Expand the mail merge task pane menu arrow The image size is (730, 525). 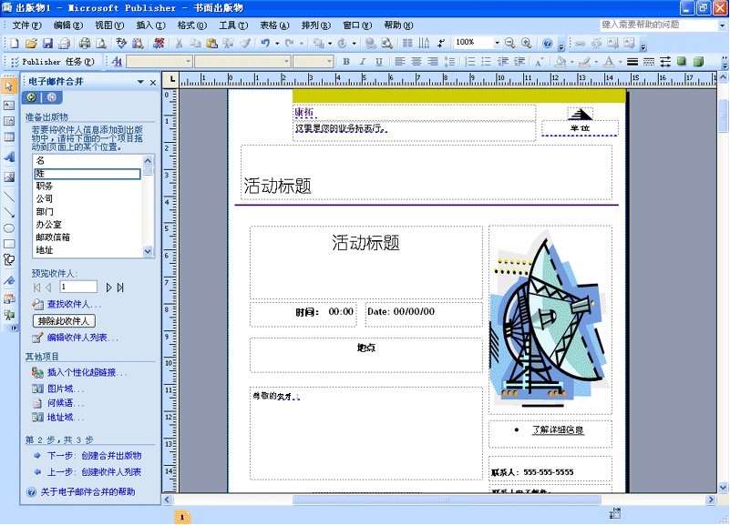[x=140, y=82]
